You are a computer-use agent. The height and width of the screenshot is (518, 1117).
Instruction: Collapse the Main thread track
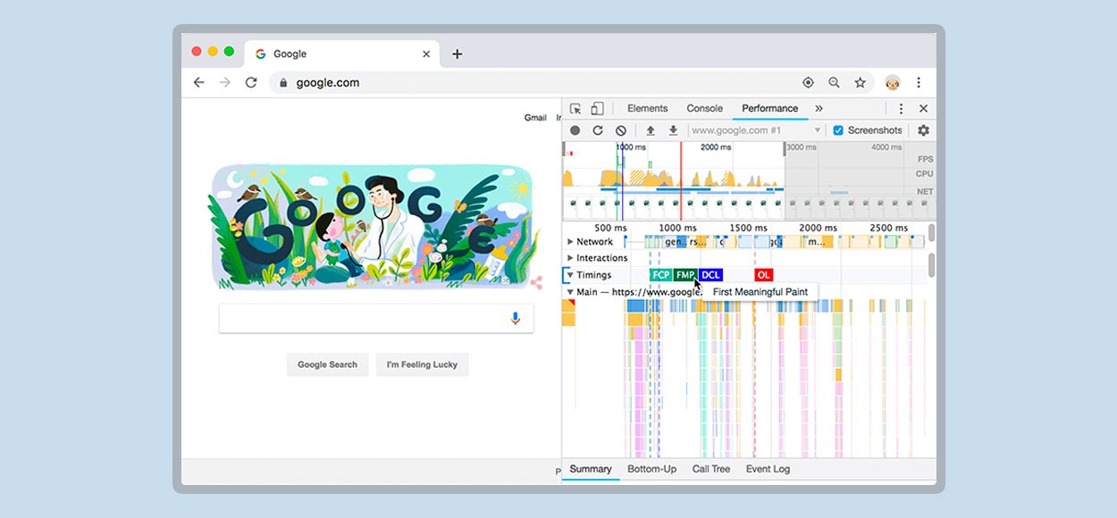pos(570,292)
